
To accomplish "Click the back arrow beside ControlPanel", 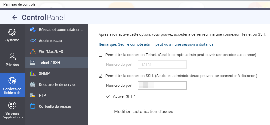I will tap(15, 17).
